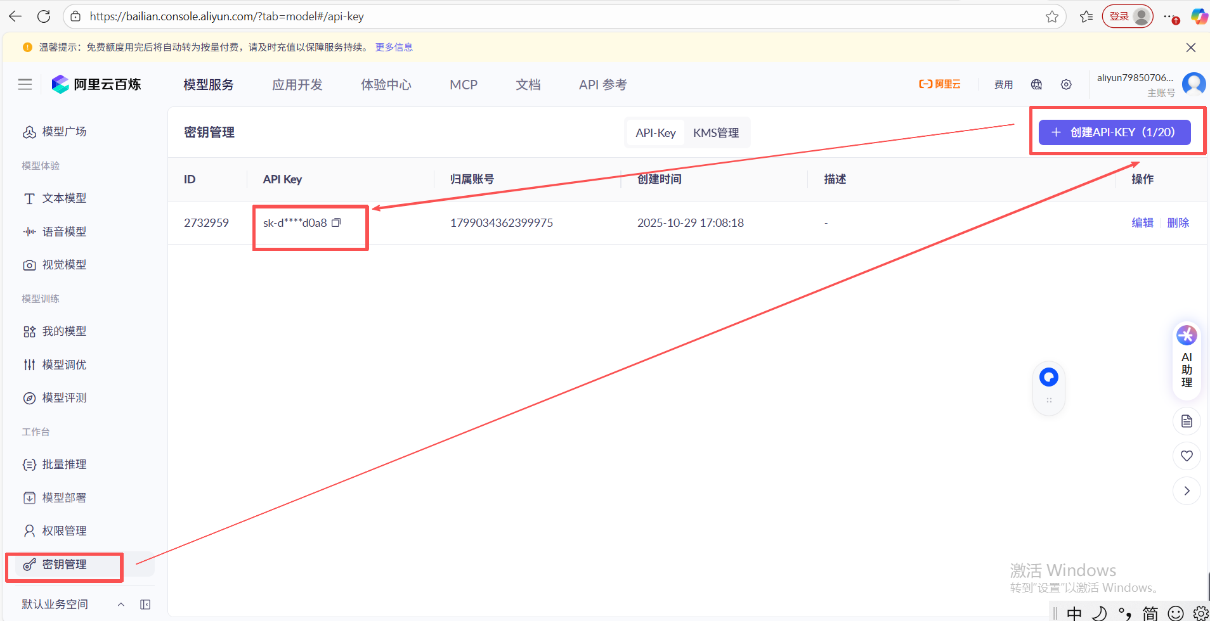1210x621 pixels.
Task: Click the blue floating chat bubble
Action: tap(1049, 378)
